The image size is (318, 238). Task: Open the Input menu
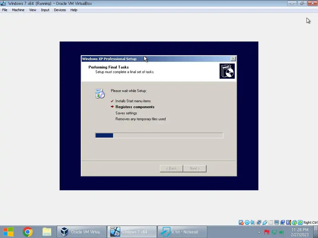(x=45, y=10)
